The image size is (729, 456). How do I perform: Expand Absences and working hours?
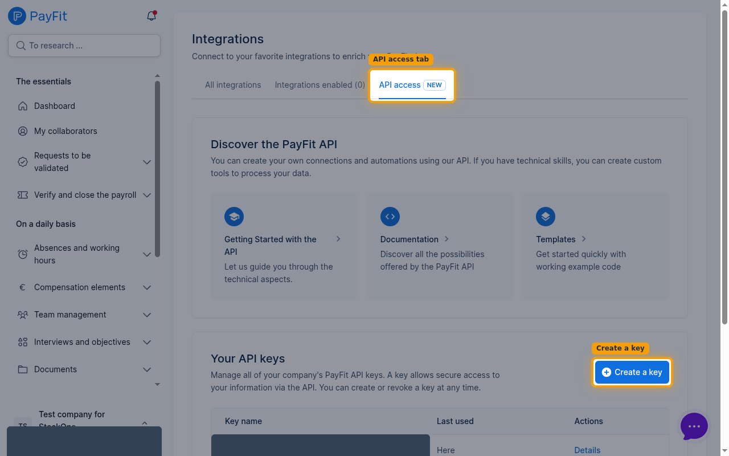coord(146,254)
